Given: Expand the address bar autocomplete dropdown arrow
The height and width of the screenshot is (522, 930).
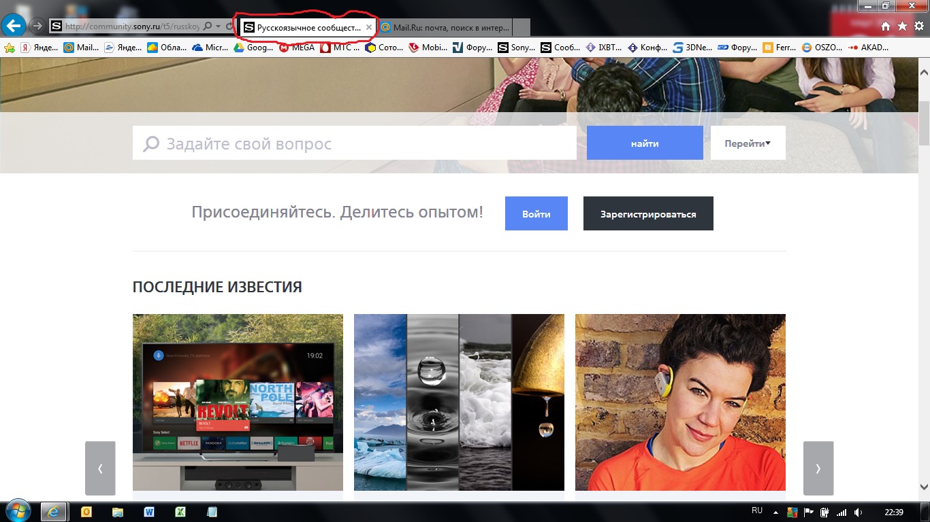Looking at the screenshot, I should click(x=218, y=27).
